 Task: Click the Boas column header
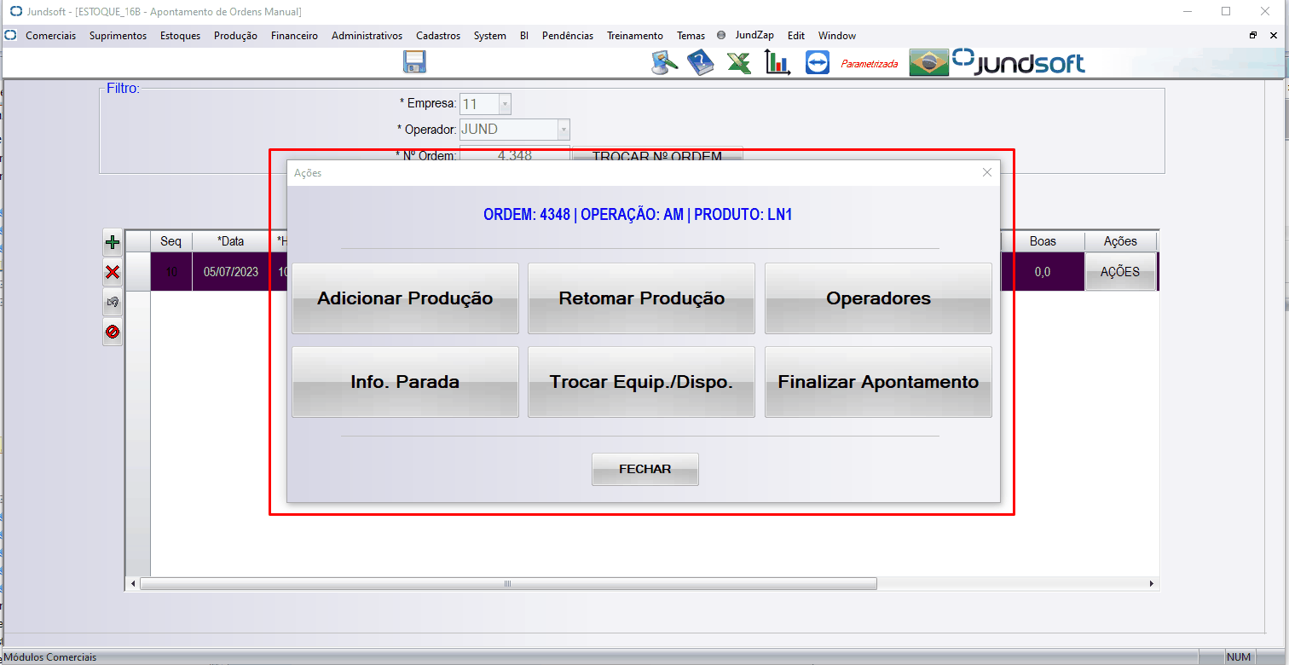coord(1043,241)
